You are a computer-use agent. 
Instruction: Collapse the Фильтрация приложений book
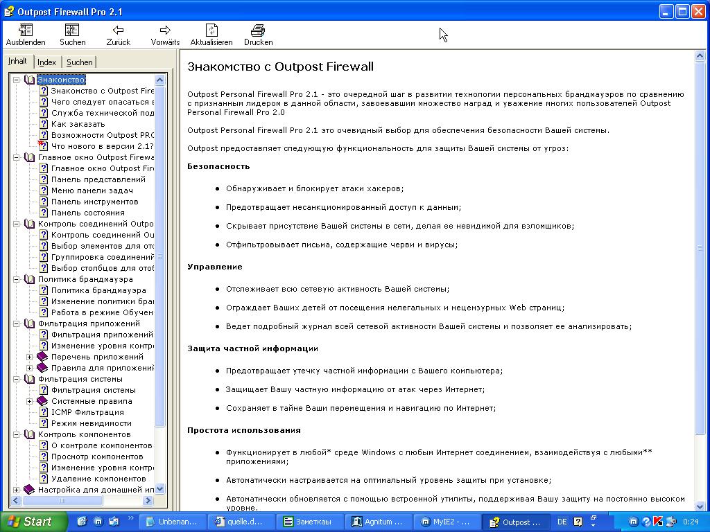[x=17, y=324]
